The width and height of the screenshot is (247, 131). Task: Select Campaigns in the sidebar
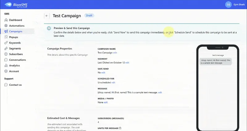[x=16, y=32]
